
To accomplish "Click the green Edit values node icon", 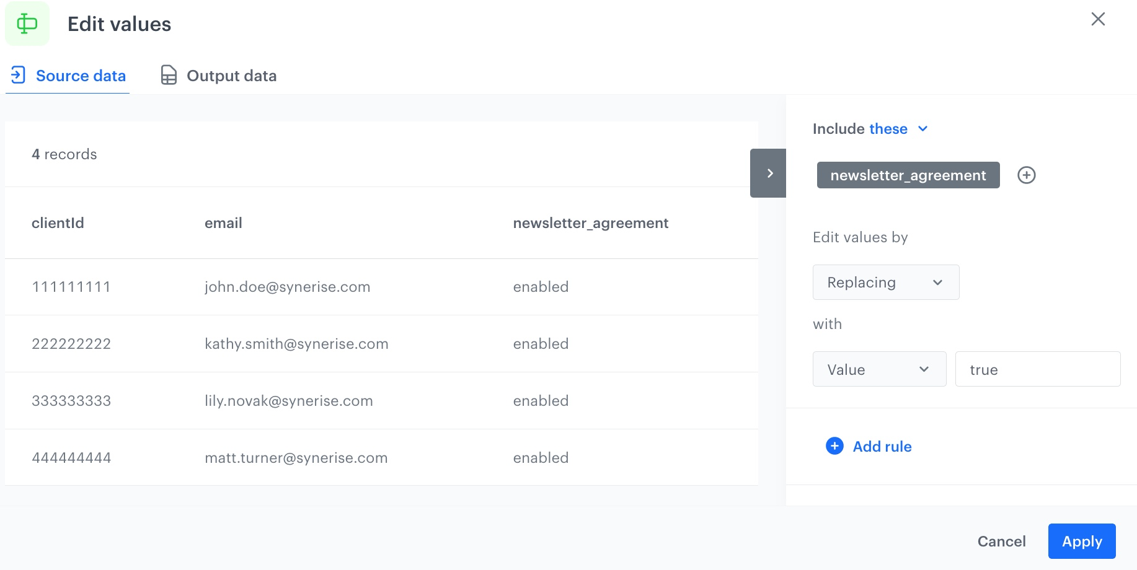I will [x=27, y=24].
